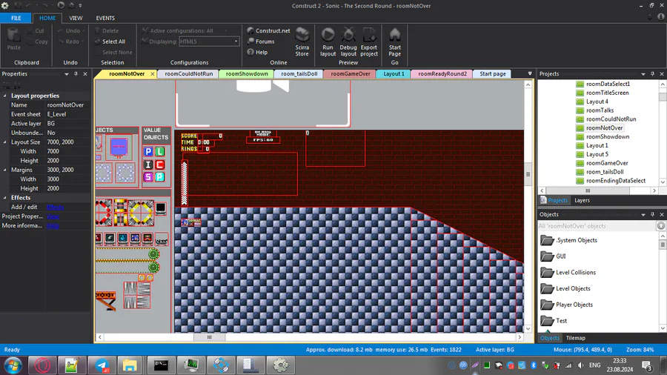Collapse the Layout properties section
The image size is (667, 375).
[5, 96]
